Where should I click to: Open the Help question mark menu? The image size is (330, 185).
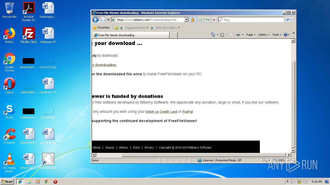click(x=286, y=35)
